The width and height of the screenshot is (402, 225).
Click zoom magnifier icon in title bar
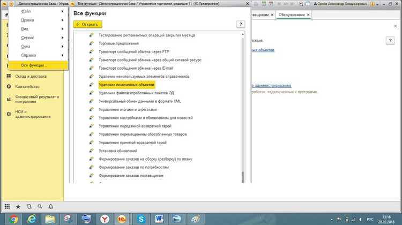[301, 4]
